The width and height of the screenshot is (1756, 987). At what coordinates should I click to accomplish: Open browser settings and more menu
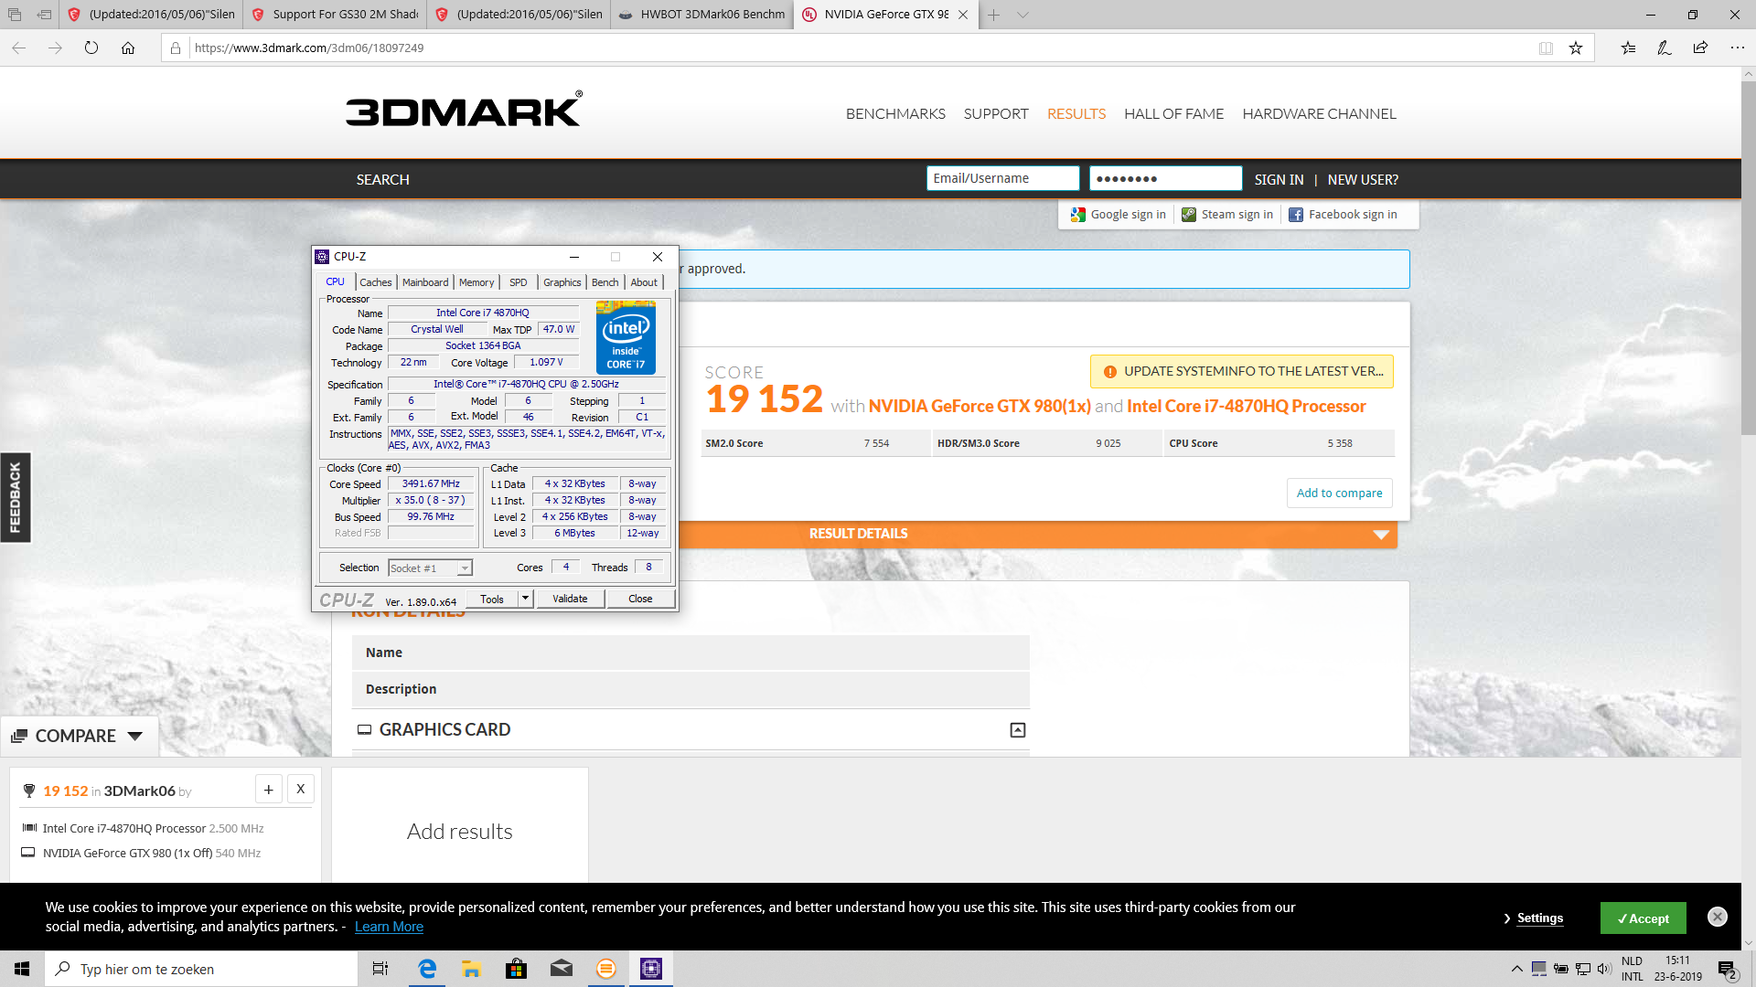(x=1737, y=48)
